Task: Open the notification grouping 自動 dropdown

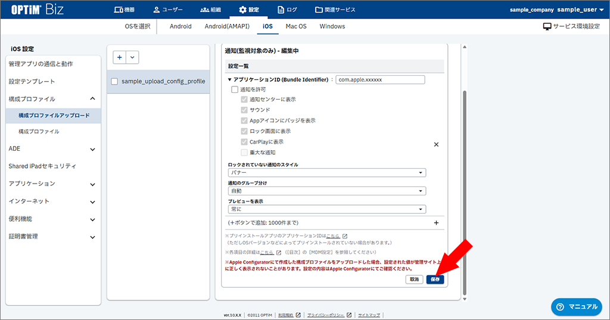Action: 327,191
